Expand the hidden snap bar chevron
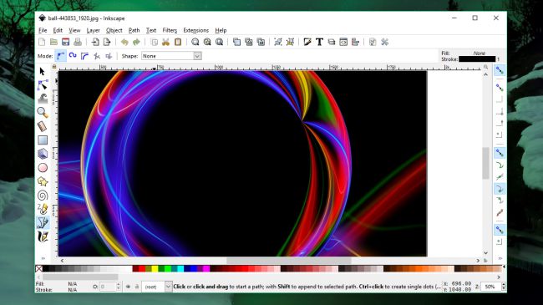This screenshot has width=543, height=305. (500, 258)
